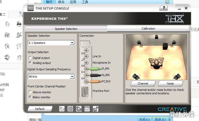Choose Below monitor for center channel
The image size is (199, 121).
coord(30,97)
